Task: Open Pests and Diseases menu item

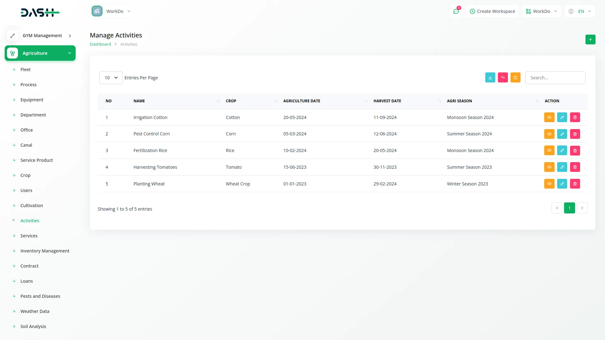Action: pos(40,296)
